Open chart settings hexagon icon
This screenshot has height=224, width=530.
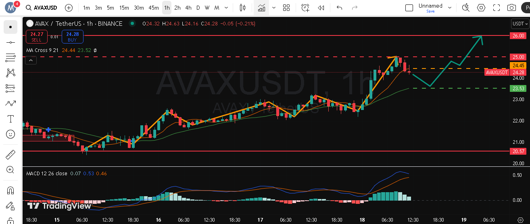[x=481, y=8]
